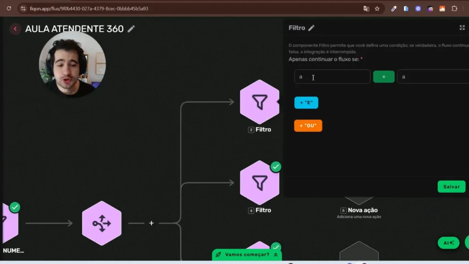This screenshot has height=264, width=469.
Task: Open the equals operator selector
Action: 384,77
